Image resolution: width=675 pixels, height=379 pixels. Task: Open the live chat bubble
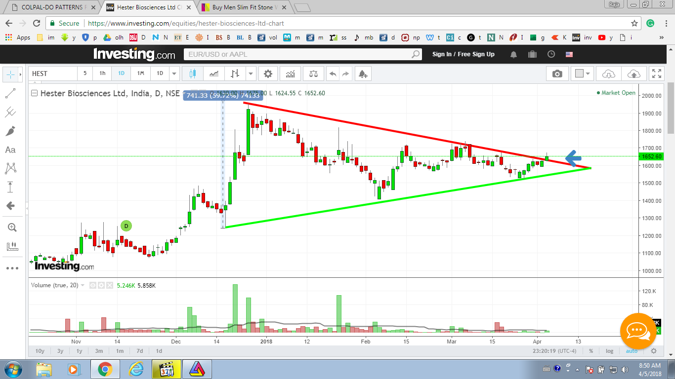tap(638, 331)
